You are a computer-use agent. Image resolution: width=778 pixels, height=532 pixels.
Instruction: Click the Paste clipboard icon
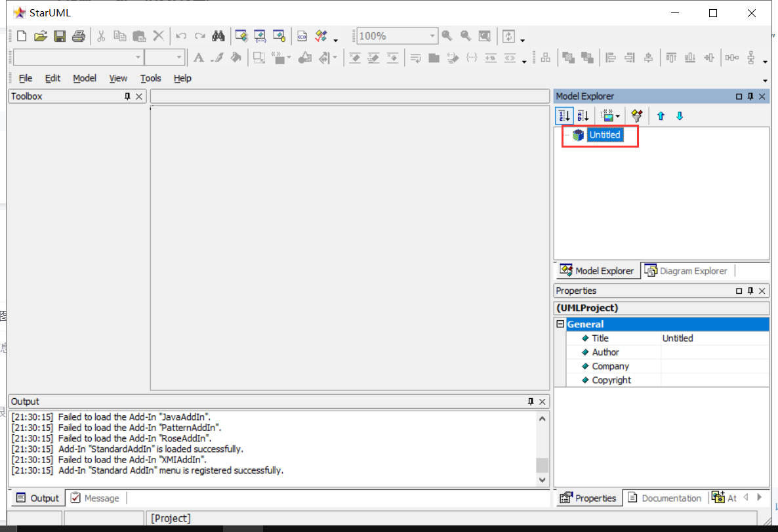point(139,36)
